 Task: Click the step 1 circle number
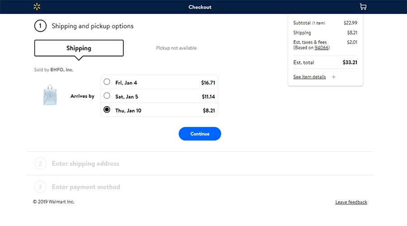pyautogui.click(x=40, y=26)
